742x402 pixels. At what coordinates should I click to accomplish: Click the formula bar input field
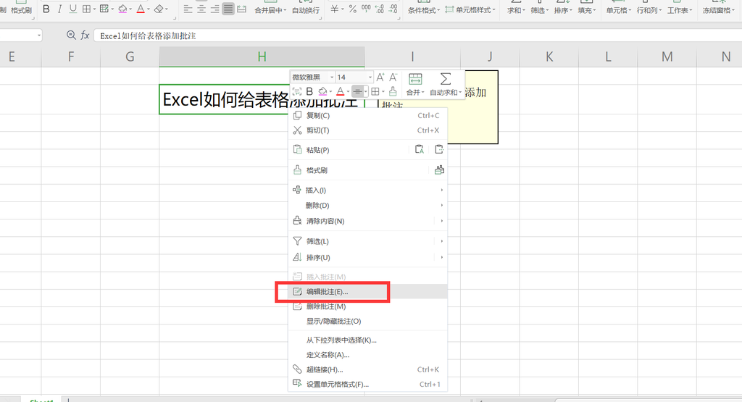pyautogui.click(x=418, y=35)
